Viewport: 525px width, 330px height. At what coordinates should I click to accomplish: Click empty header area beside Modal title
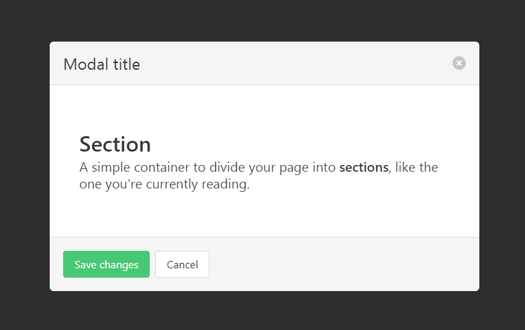pos(296,64)
